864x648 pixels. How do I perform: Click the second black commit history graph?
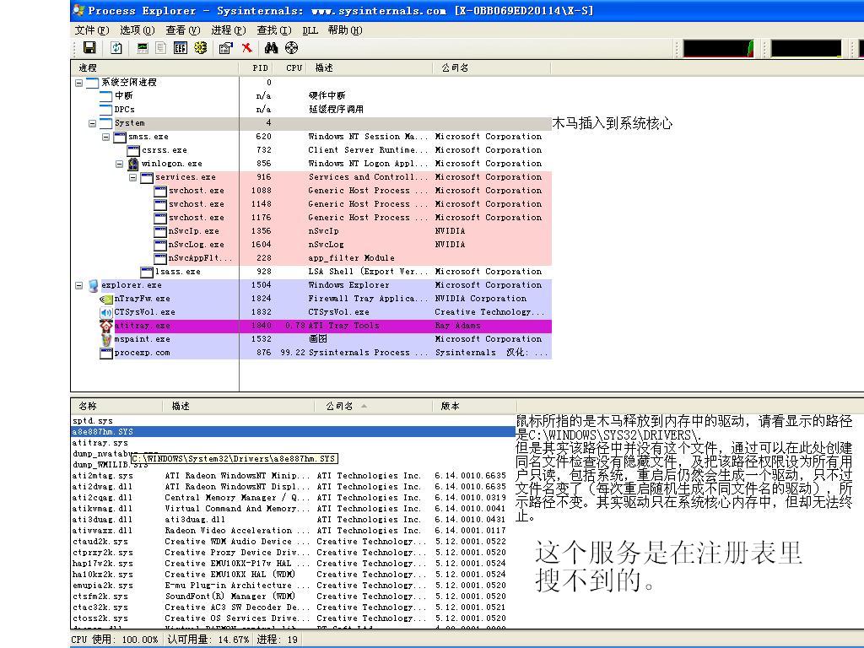click(806, 48)
